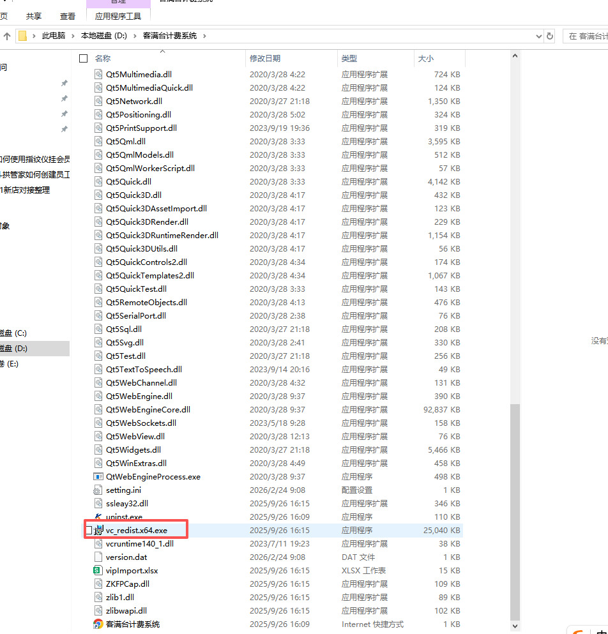Select the setting.ini gear file icon

click(98, 490)
